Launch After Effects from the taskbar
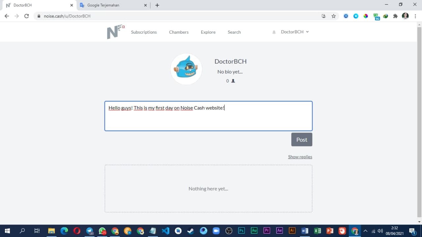422x237 pixels. tap(279, 231)
